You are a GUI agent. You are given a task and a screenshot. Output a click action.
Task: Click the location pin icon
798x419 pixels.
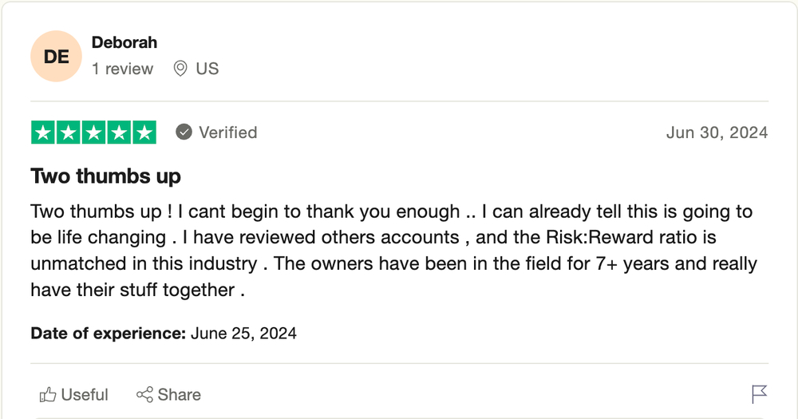pyautogui.click(x=181, y=69)
